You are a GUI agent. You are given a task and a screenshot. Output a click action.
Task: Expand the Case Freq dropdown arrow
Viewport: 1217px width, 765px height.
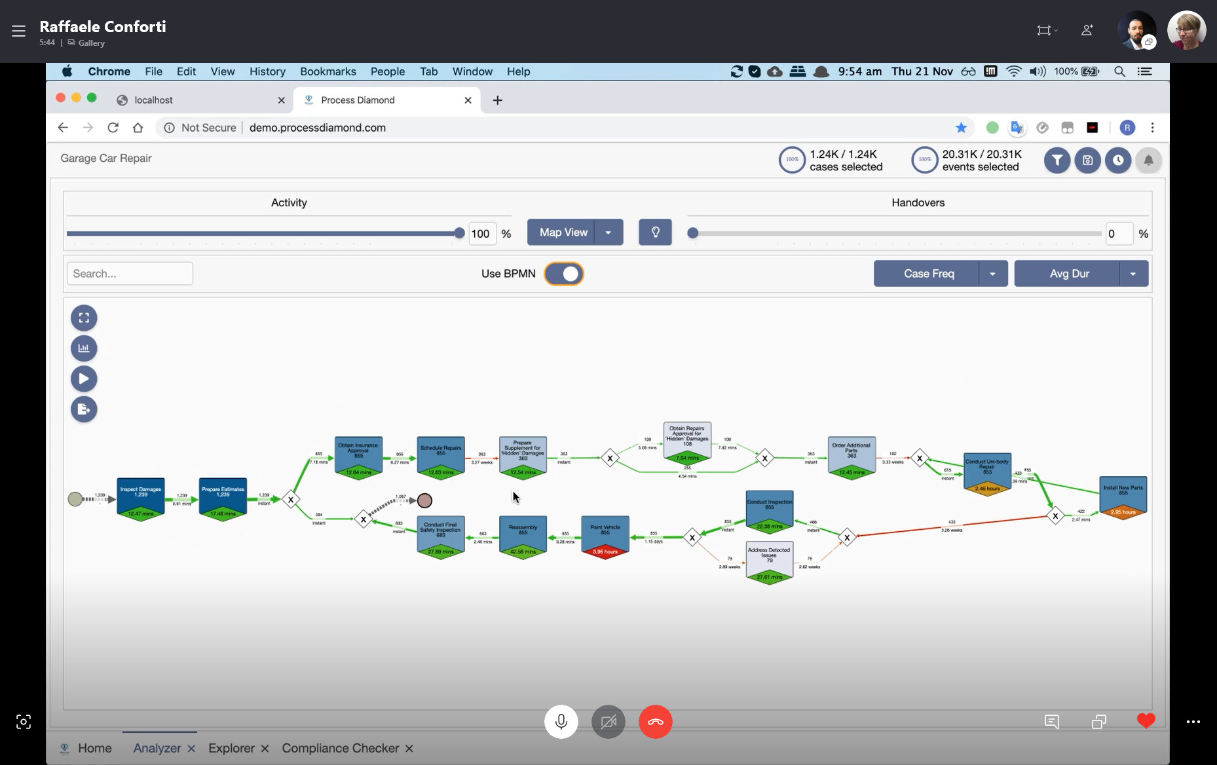pyautogui.click(x=993, y=274)
